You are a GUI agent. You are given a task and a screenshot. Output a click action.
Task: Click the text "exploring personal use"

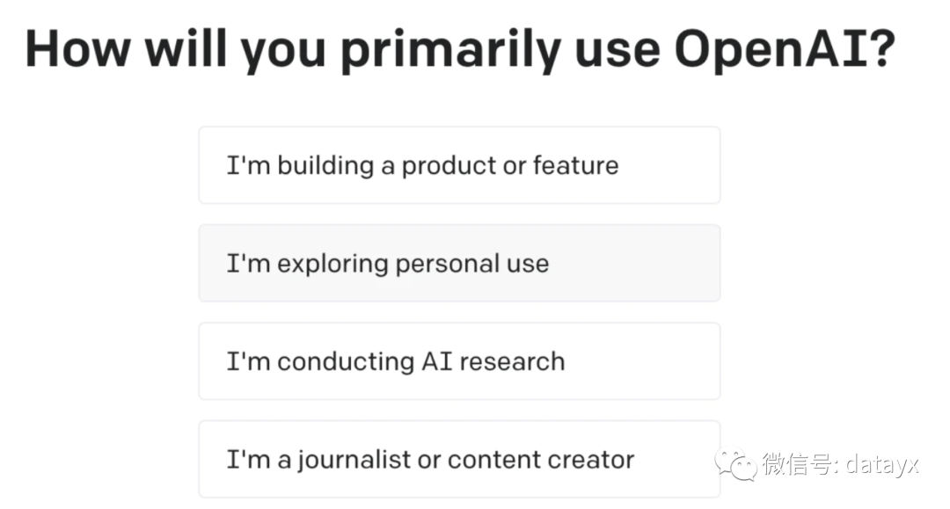point(413,264)
